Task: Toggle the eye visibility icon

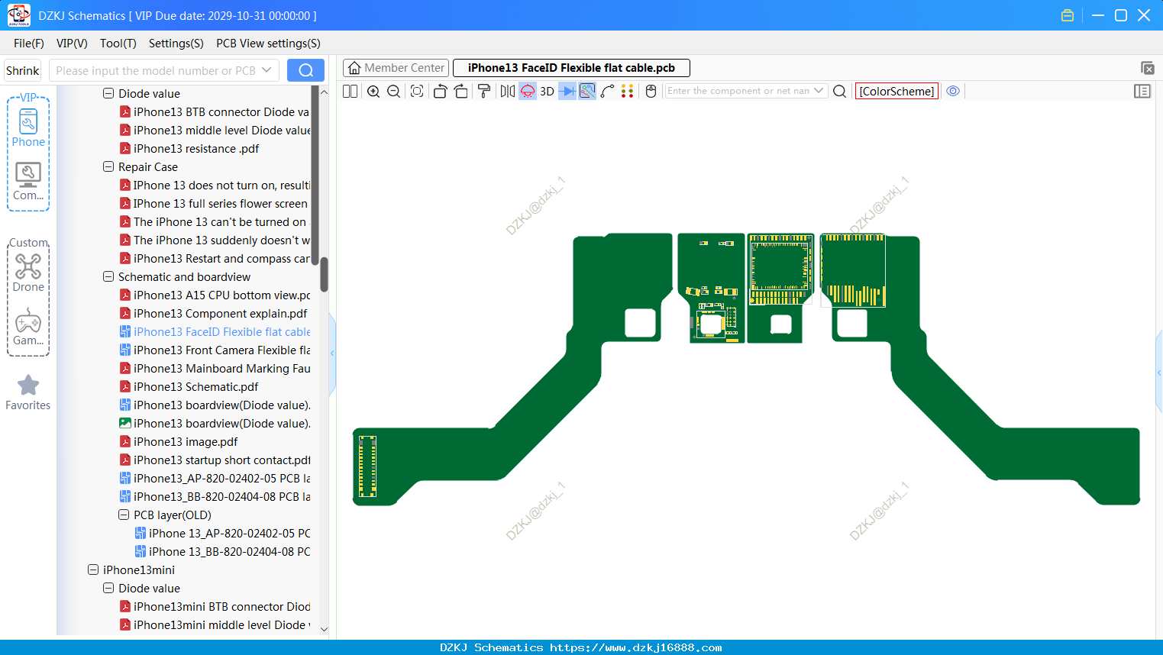Action: (953, 91)
